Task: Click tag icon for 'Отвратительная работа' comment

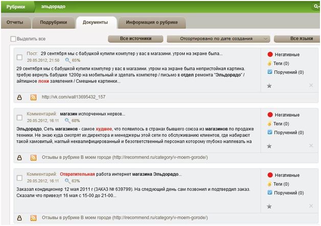Action: pos(269,184)
